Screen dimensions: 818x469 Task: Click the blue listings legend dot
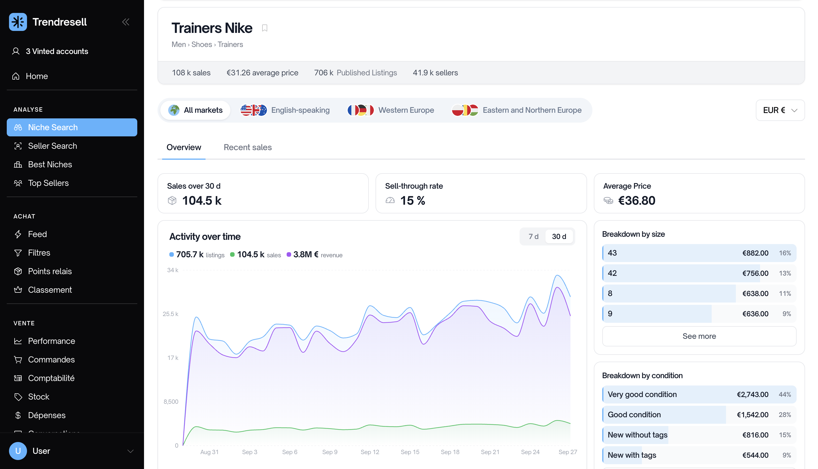click(x=171, y=255)
